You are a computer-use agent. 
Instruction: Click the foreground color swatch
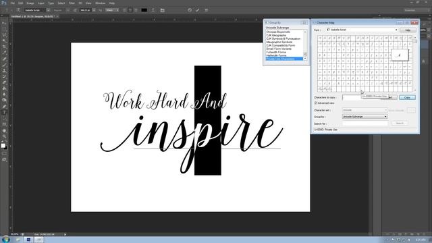click(x=3, y=146)
